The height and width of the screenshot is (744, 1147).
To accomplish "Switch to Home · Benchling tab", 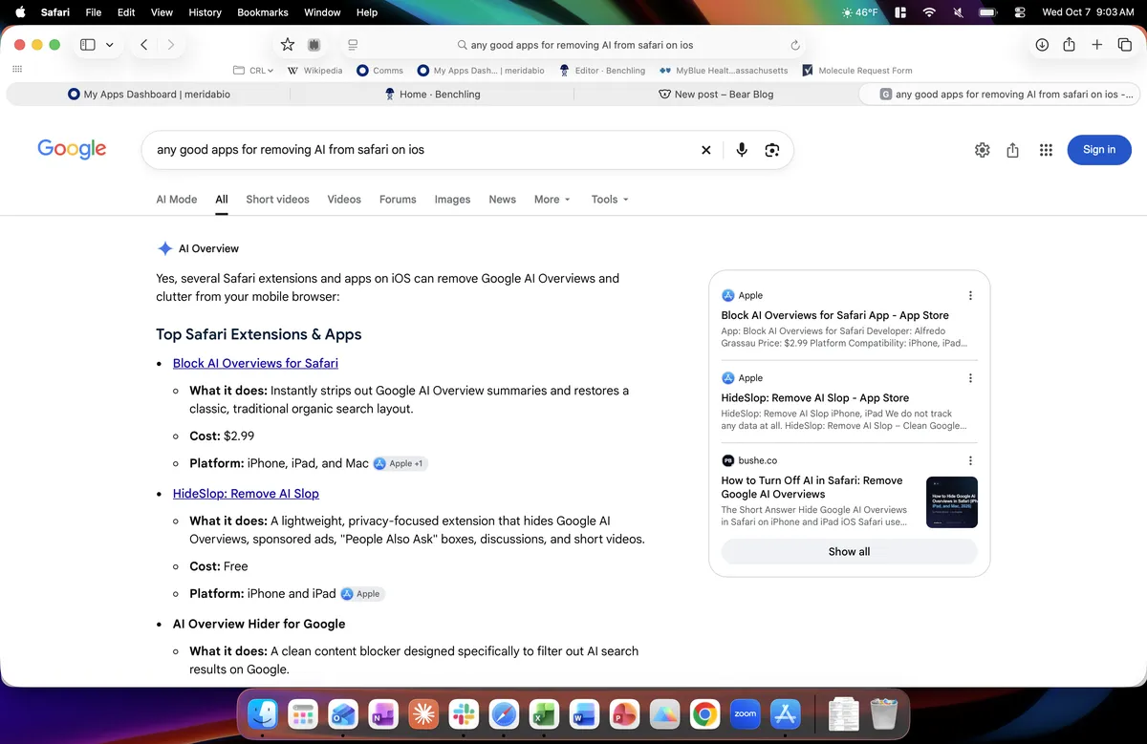I will pyautogui.click(x=432, y=95).
